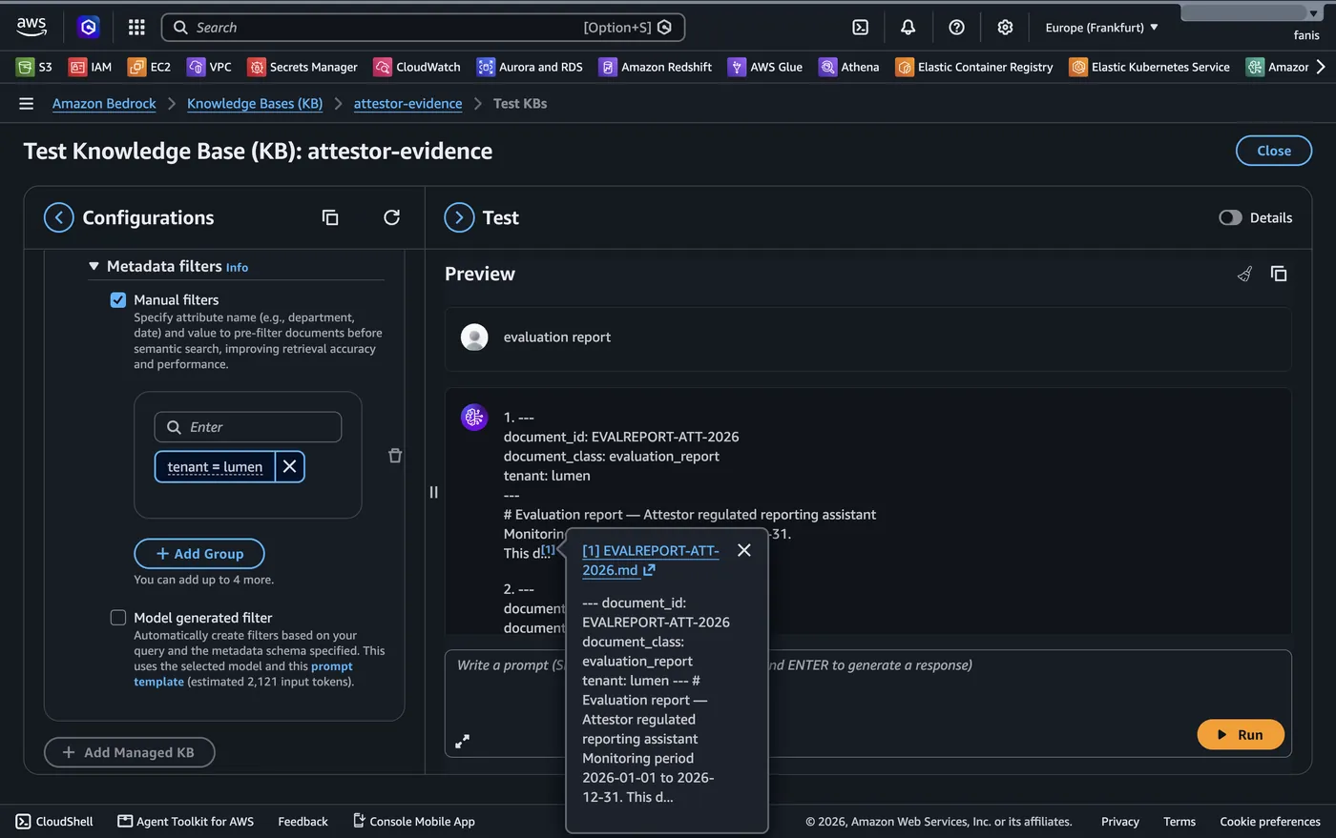Open the prompt template link
1336x838 pixels.
tap(243, 674)
